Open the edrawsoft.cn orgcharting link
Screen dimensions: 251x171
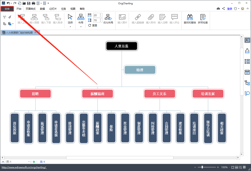point(24,167)
